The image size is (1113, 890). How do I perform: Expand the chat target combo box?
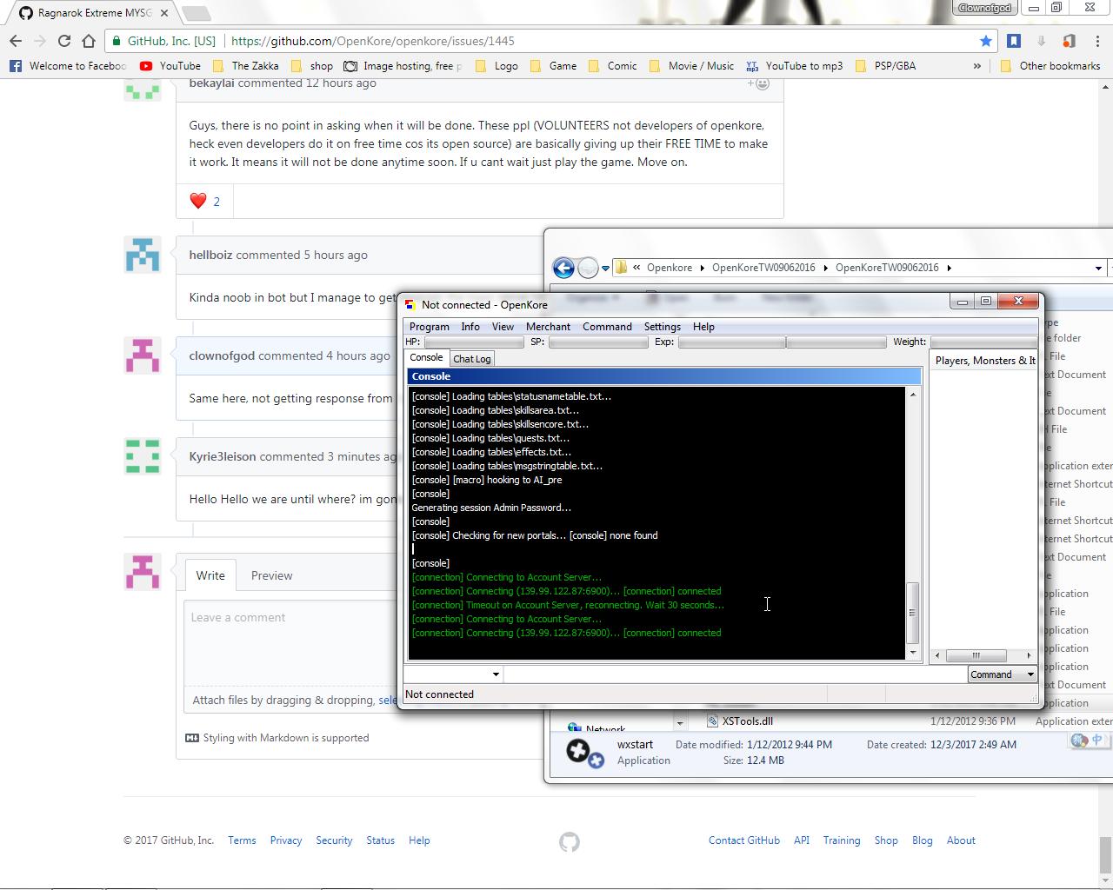tap(496, 674)
